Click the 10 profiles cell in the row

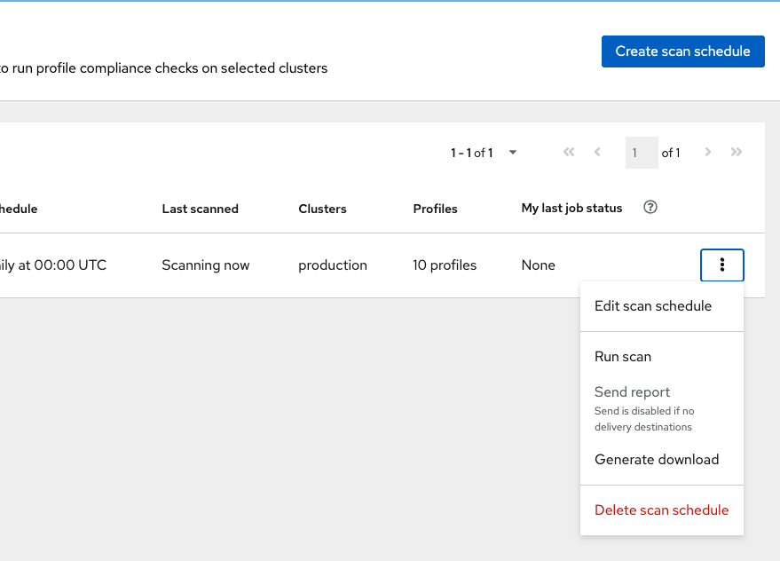[445, 265]
